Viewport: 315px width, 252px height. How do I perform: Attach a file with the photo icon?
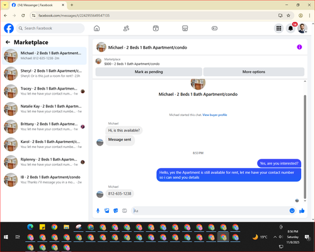coord(106,210)
